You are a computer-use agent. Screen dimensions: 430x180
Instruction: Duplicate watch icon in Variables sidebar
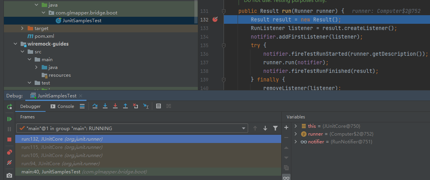click(286, 168)
